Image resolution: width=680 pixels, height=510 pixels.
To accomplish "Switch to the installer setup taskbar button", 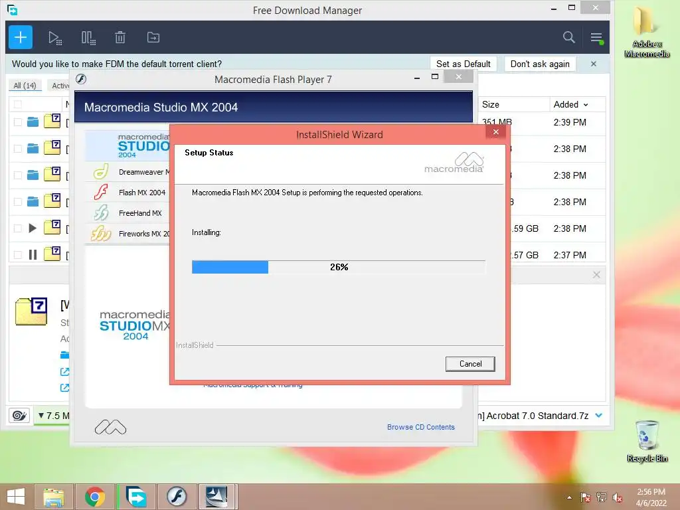I will (x=217, y=497).
